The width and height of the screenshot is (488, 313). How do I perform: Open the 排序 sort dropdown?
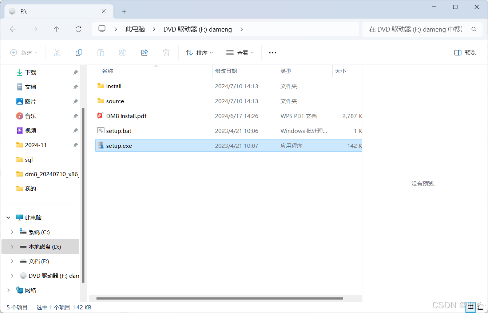point(199,53)
